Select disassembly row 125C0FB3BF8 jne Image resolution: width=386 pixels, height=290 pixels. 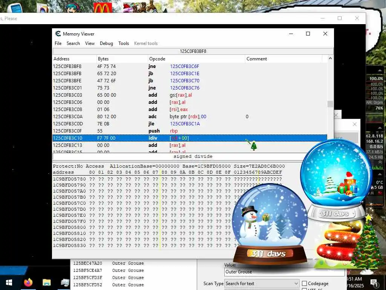[x=190, y=66]
